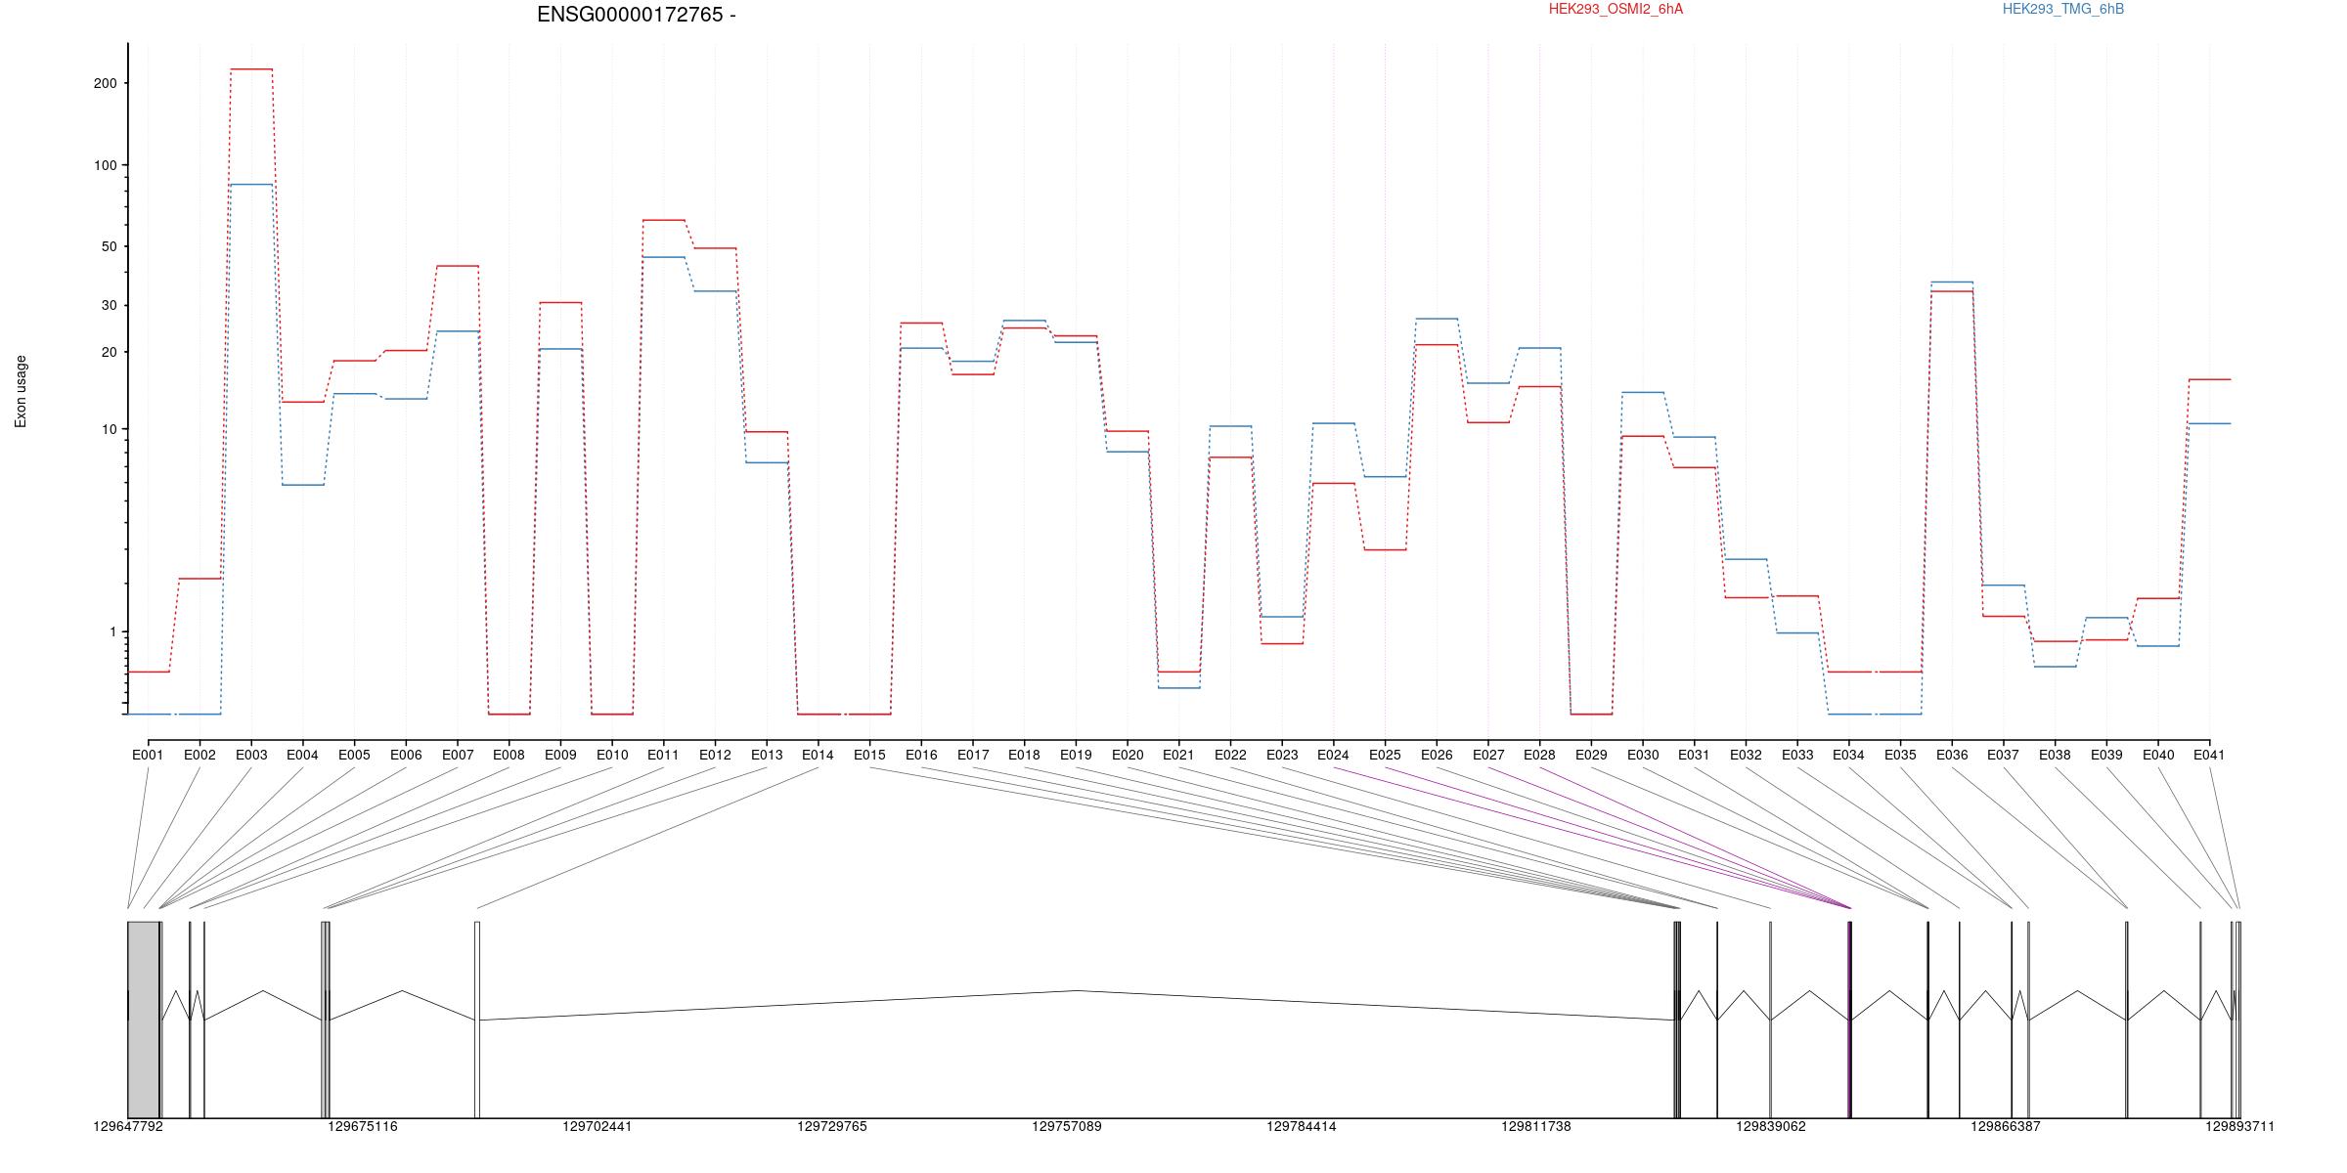Viewport: 2347px width, 1173px height.
Task: Click y-axis tick value 200
Action: (105, 84)
